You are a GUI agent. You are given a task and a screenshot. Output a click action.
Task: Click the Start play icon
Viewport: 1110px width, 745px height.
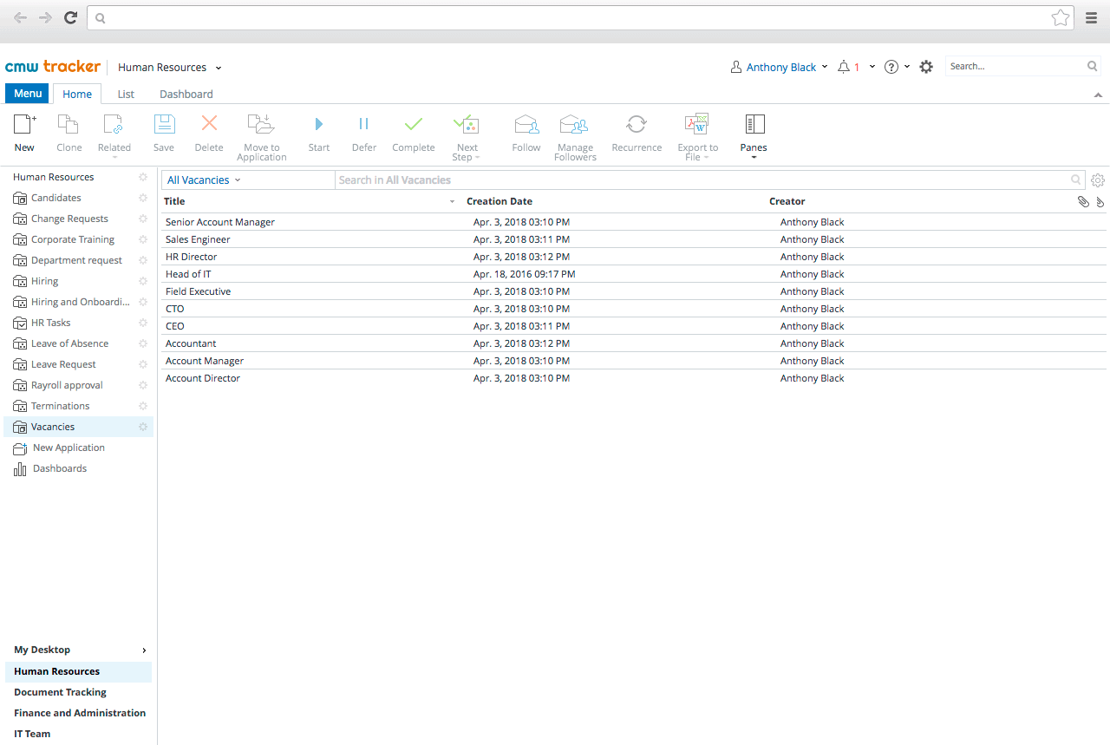(x=319, y=124)
